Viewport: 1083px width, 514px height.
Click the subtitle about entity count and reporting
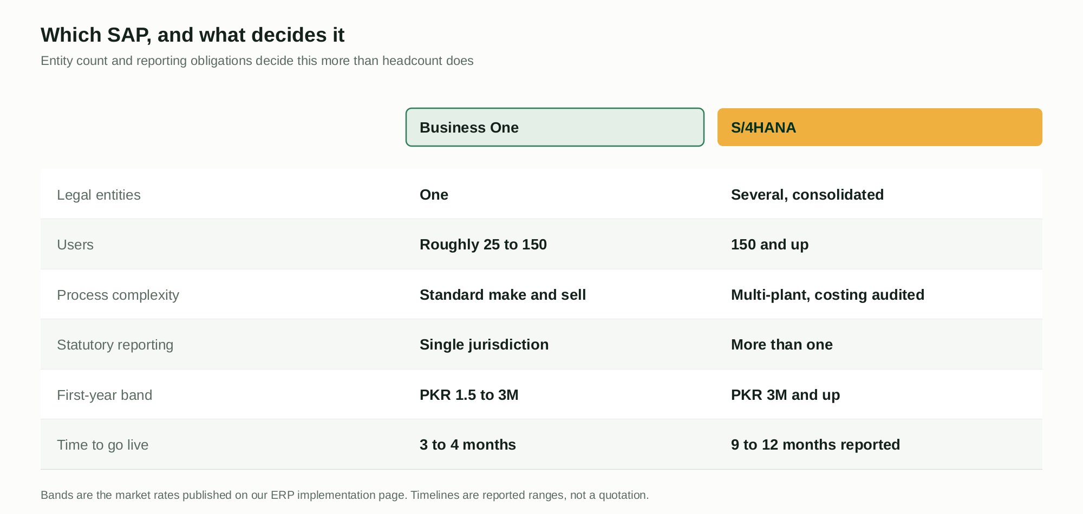pyautogui.click(x=257, y=61)
